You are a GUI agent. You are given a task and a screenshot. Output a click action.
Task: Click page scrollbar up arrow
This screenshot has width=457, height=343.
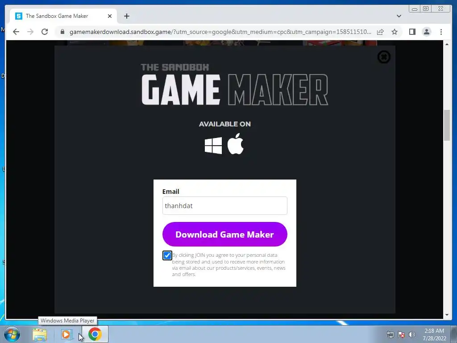pos(447,44)
